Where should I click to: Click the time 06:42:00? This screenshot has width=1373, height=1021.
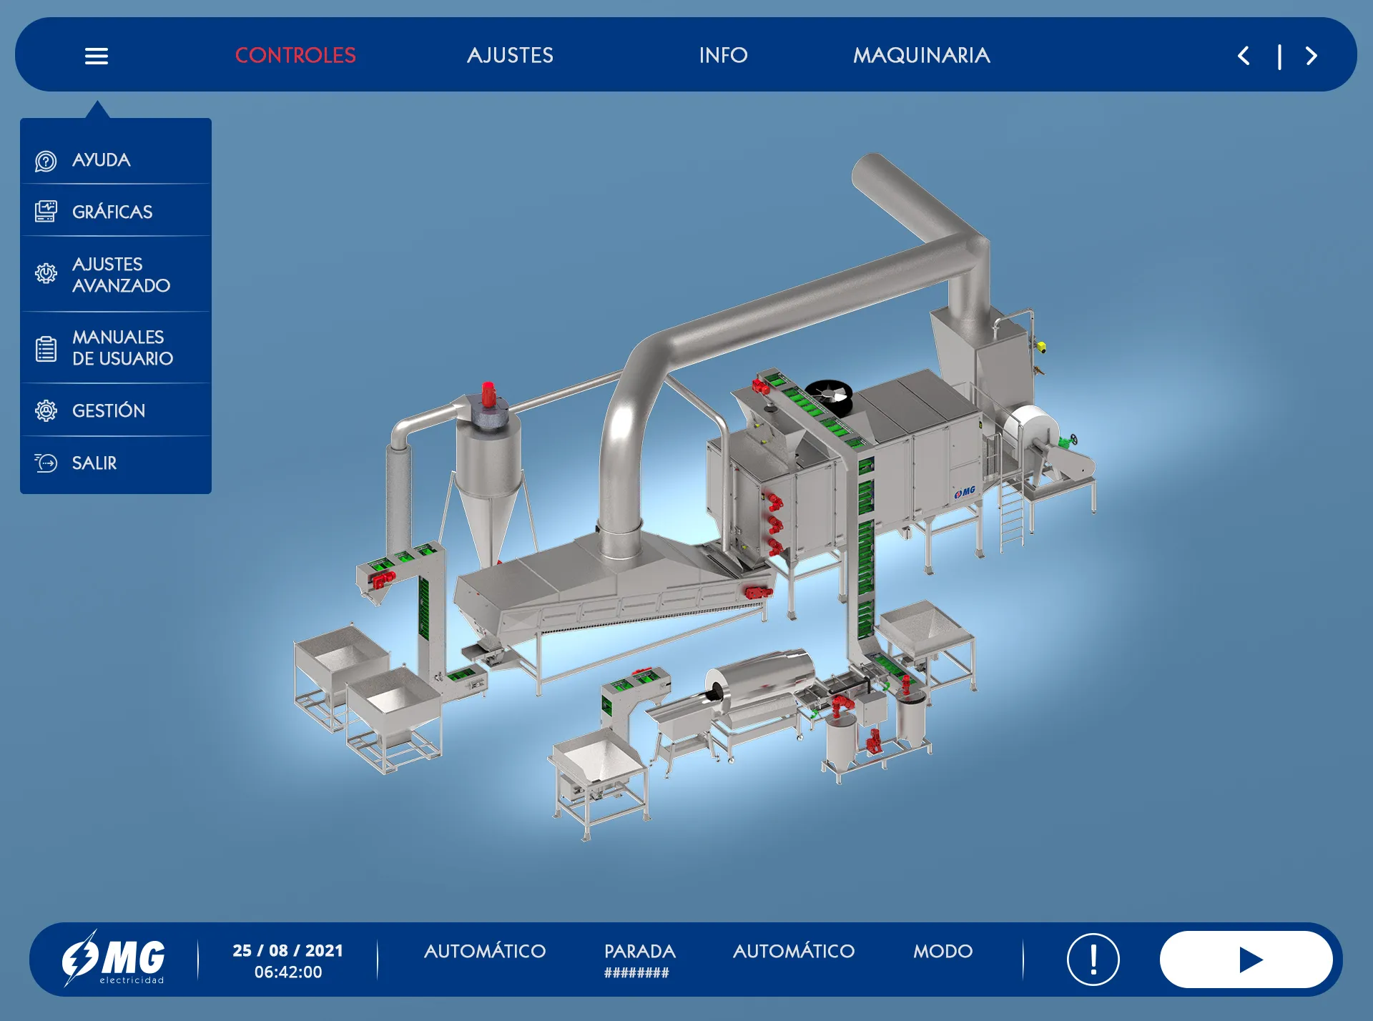(288, 972)
